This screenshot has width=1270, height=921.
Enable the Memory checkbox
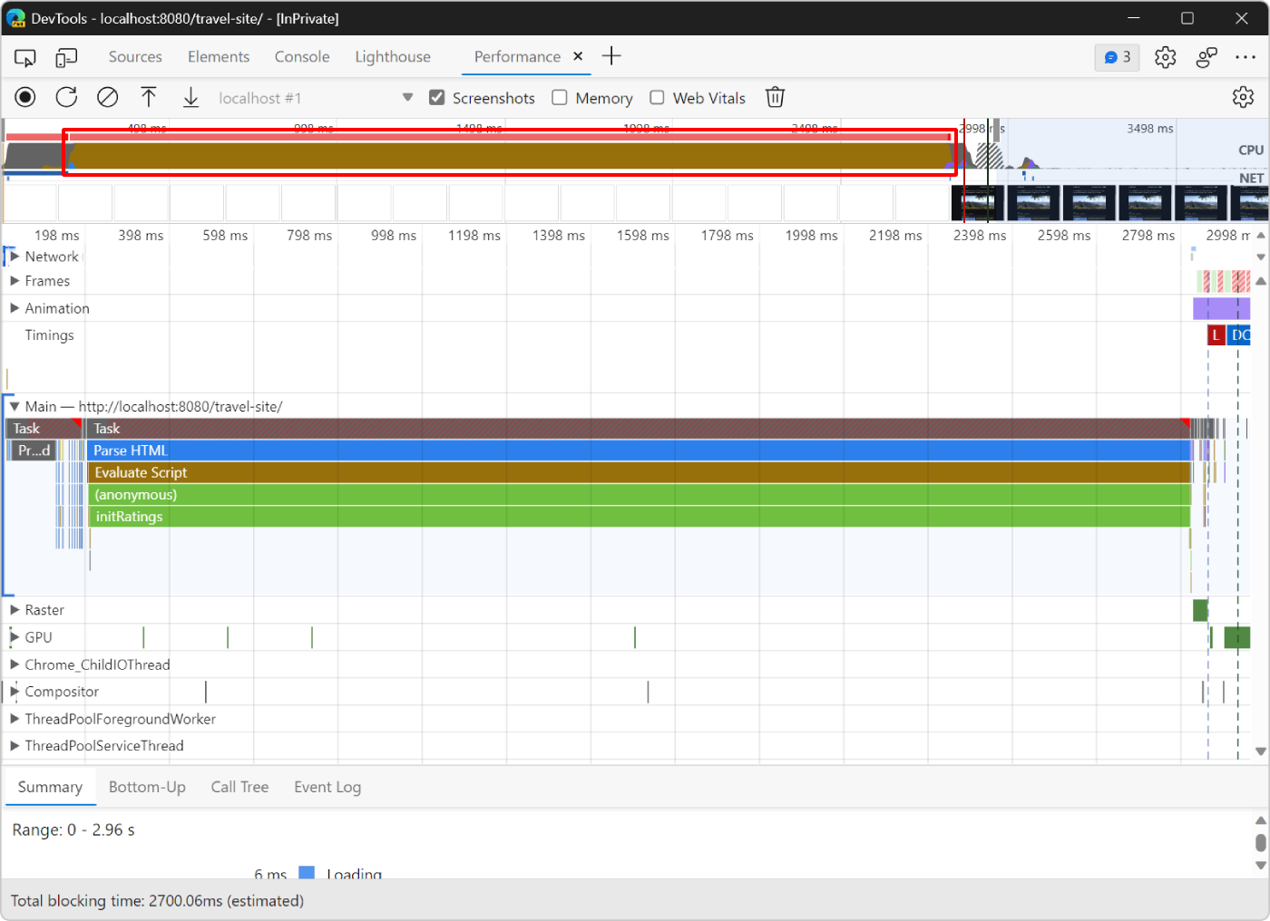[x=559, y=97]
